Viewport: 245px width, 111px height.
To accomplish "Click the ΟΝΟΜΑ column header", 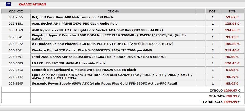I will tap(113, 11).
